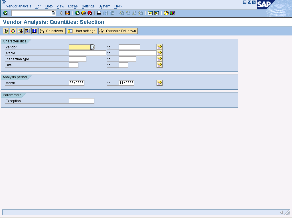Viewport: 292px width, 218px height.
Task: Click the Inspection type from-value field
Action: (78, 59)
